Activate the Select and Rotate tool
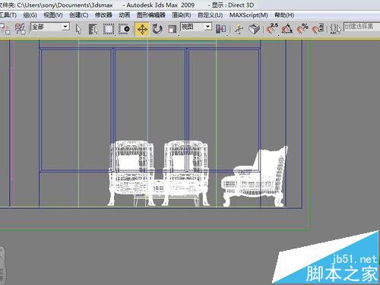The width and height of the screenshot is (380, 285). point(157,29)
